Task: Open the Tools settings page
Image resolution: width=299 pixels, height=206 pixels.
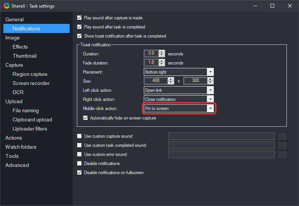Action: click(12, 156)
